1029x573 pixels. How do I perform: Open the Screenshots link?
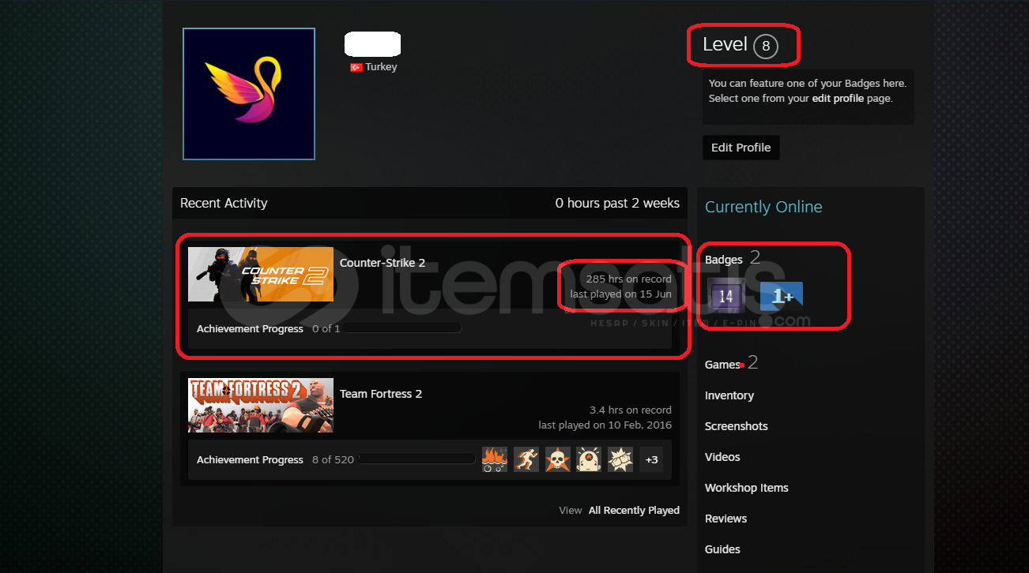click(737, 426)
